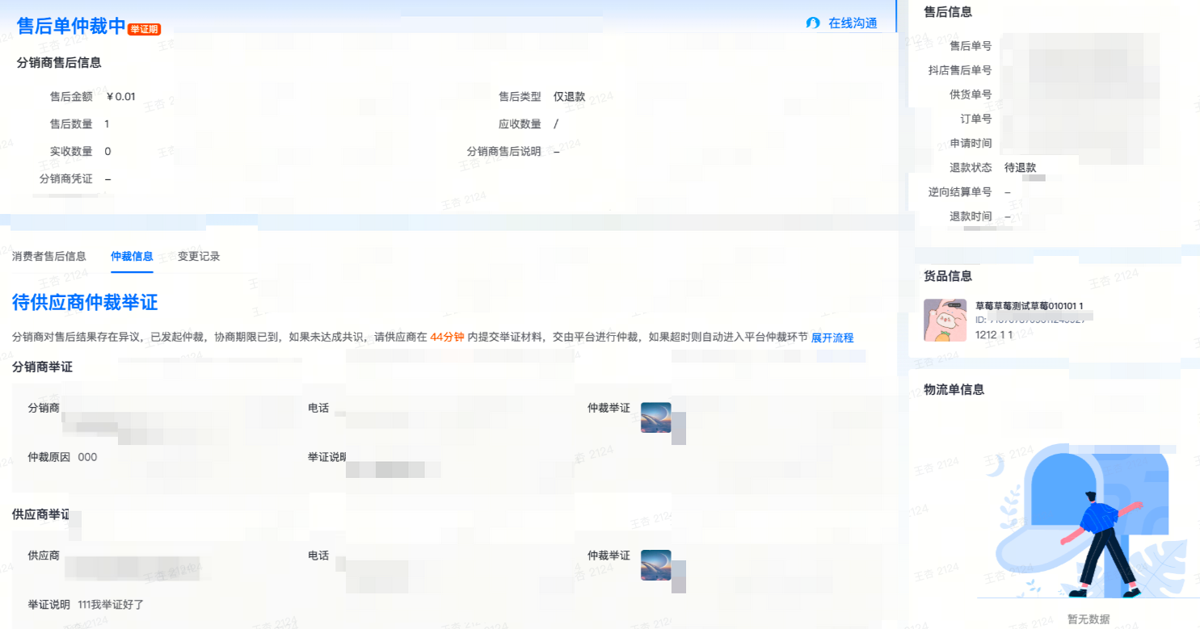This screenshot has width=1200, height=629.
Task: Select the 仲裁信息 tab
Action: pyautogui.click(x=132, y=257)
